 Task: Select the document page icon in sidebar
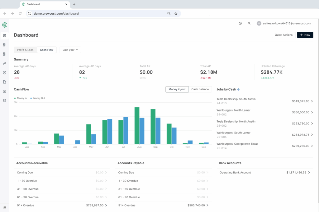click(x=4, y=82)
